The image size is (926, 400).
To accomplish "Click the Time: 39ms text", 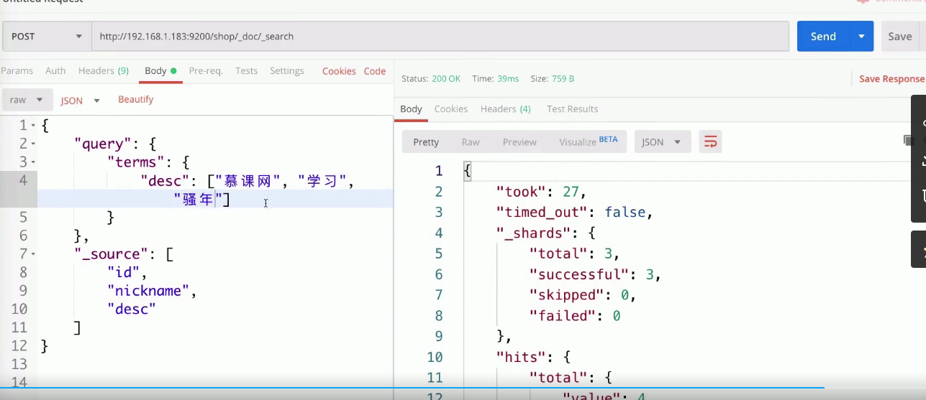I will tap(495, 78).
